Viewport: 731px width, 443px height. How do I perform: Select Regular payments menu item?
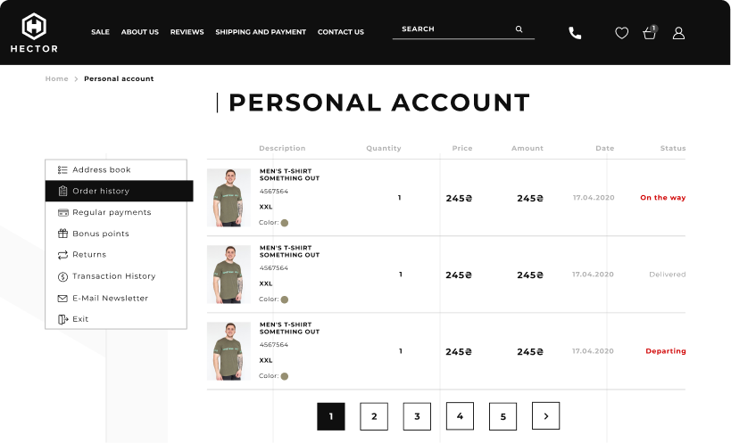click(x=116, y=212)
